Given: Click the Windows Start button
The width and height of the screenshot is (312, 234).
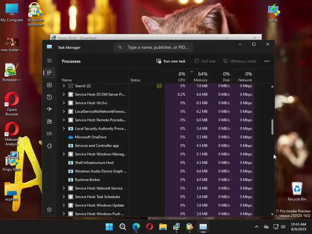Looking at the screenshot, I should 109,227.
